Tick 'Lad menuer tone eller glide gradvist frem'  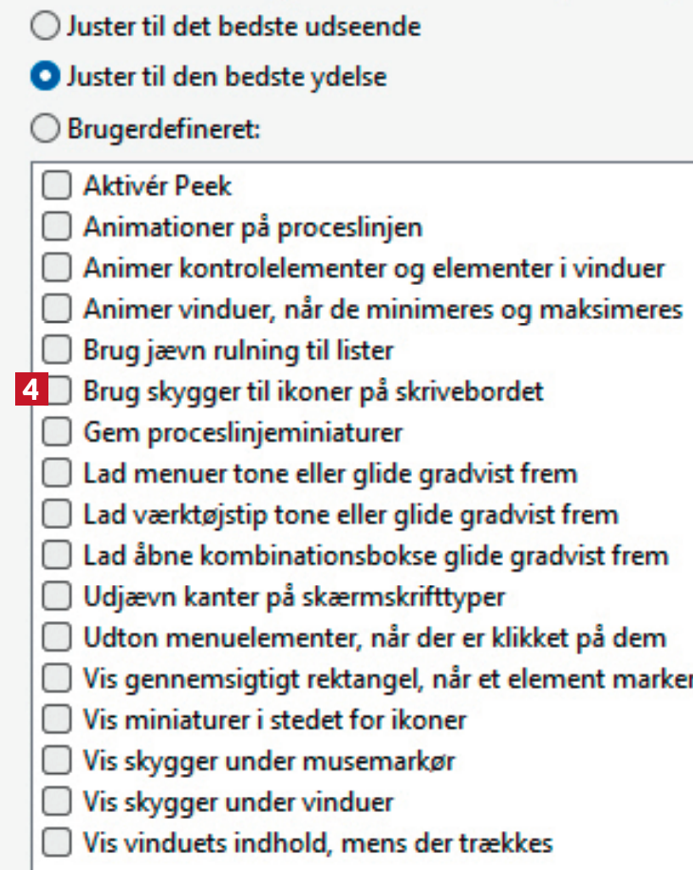tap(57, 473)
